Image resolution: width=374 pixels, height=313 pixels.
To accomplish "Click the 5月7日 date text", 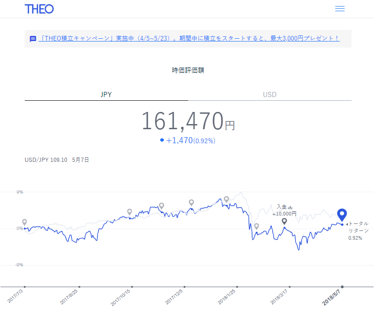I will coord(81,160).
